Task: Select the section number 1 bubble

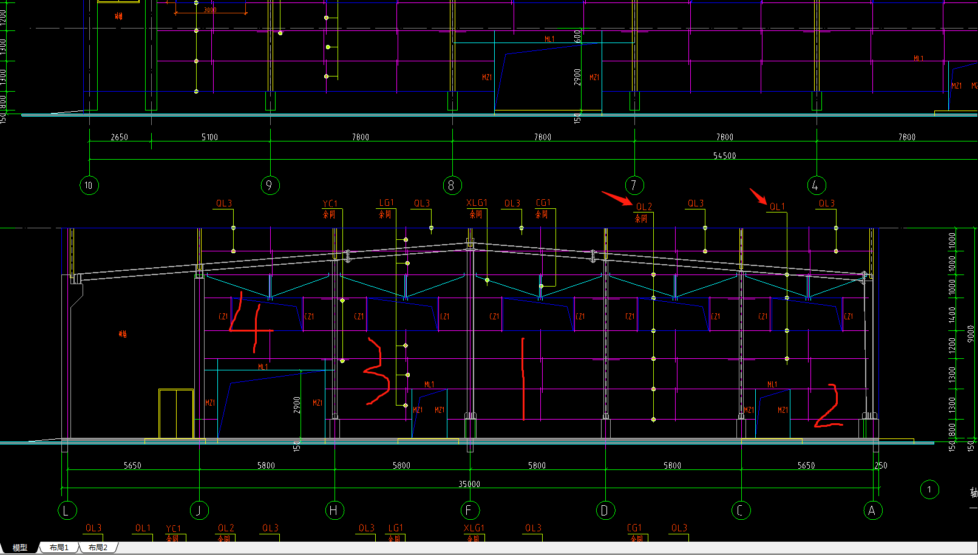Action: (x=929, y=489)
